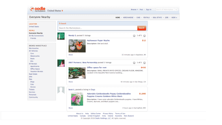Image resolution: width=222 pixels, height=125 pixels.
Task: Browse All Rentals in the sidebar
Action: click(33, 64)
